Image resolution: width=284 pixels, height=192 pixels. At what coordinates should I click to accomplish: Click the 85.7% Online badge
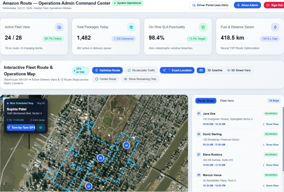[x=53, y=39]
